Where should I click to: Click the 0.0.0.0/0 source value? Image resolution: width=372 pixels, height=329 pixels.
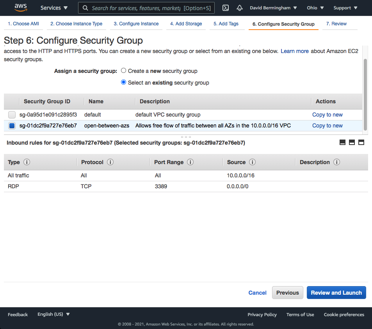click(x=237, y=186)
